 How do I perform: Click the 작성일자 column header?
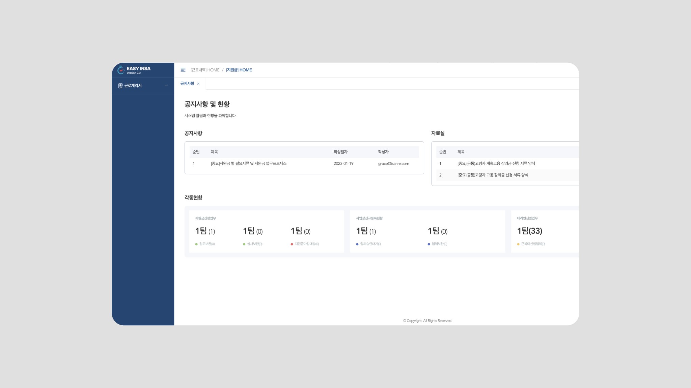(340, 152)
